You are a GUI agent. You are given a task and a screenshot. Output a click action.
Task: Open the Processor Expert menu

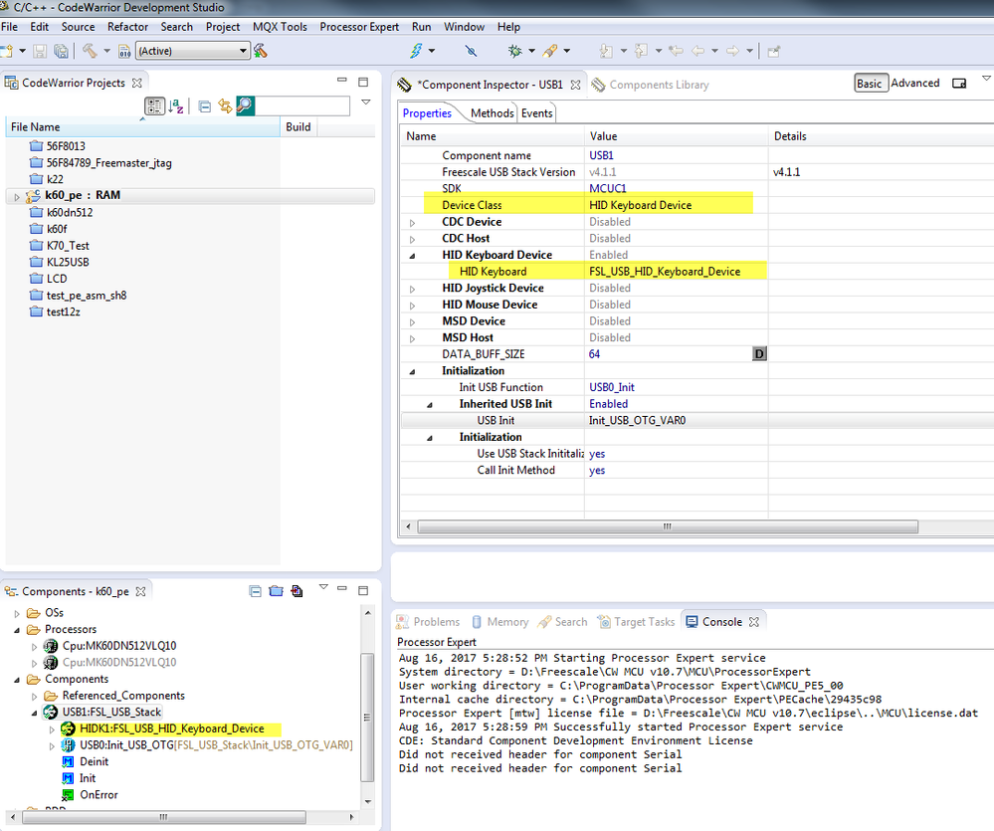click(x=359, y=27)
